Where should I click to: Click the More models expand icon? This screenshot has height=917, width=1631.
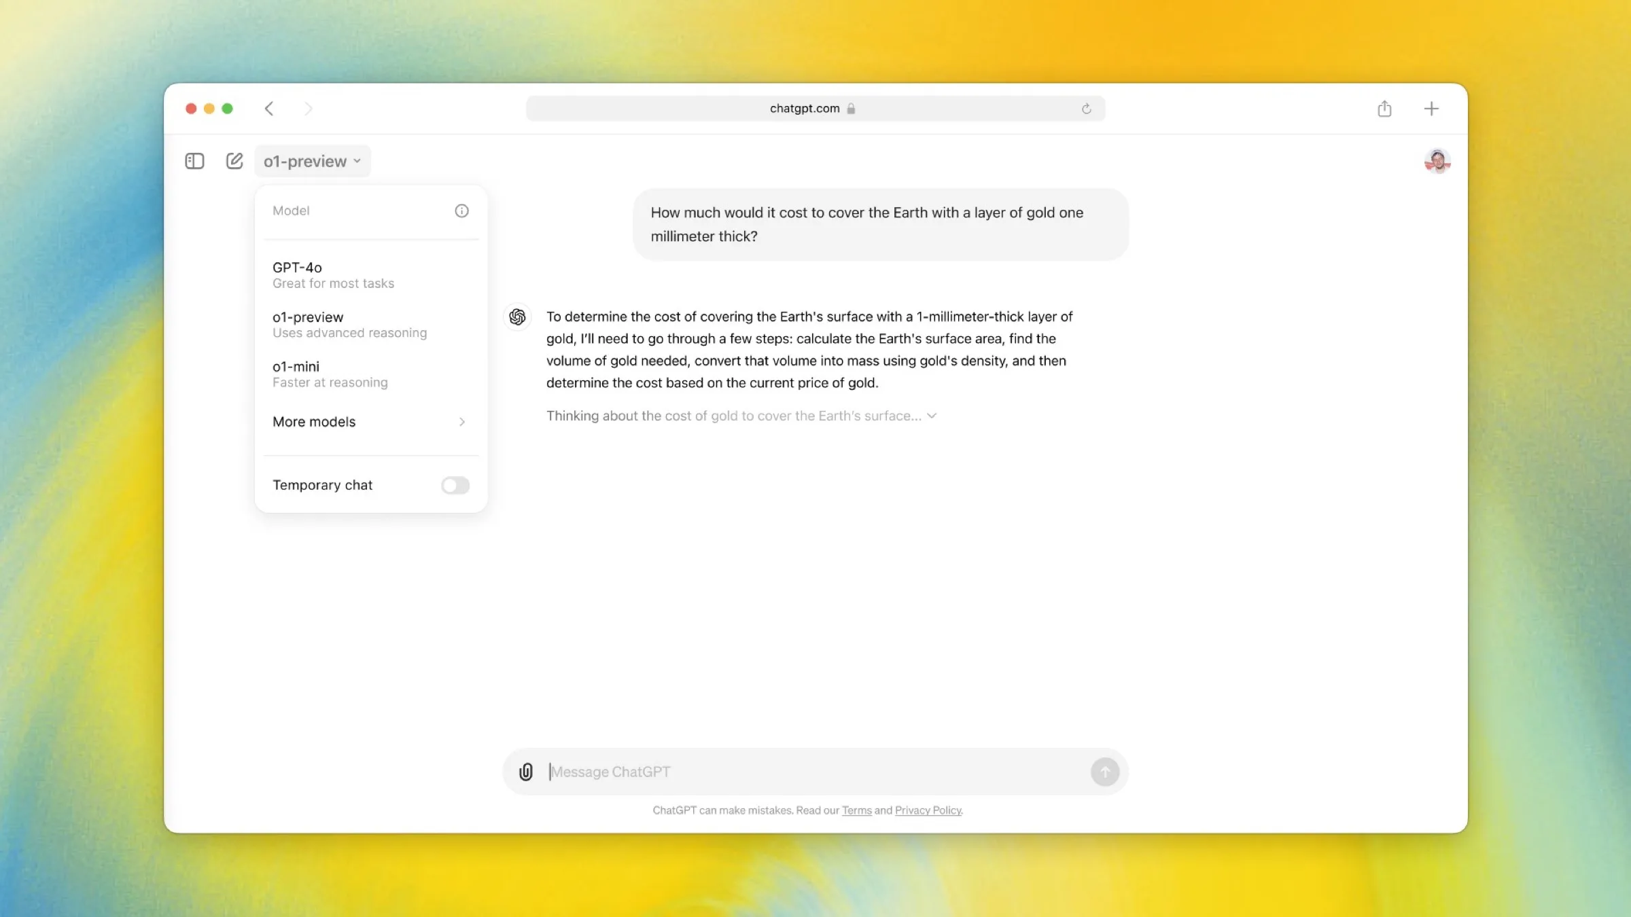point(461,421)
